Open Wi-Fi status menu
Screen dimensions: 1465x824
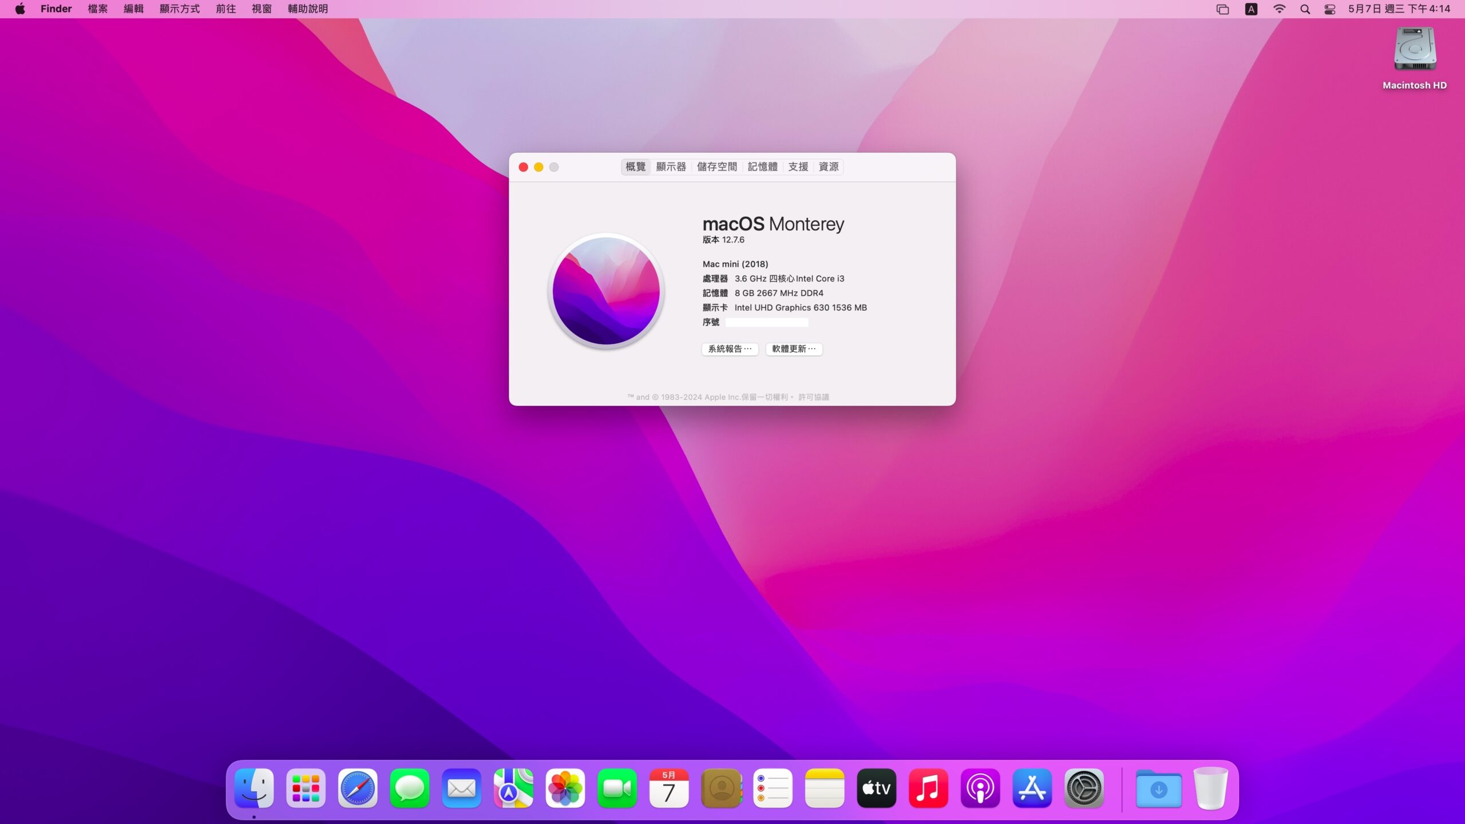tap(1279, 9)
